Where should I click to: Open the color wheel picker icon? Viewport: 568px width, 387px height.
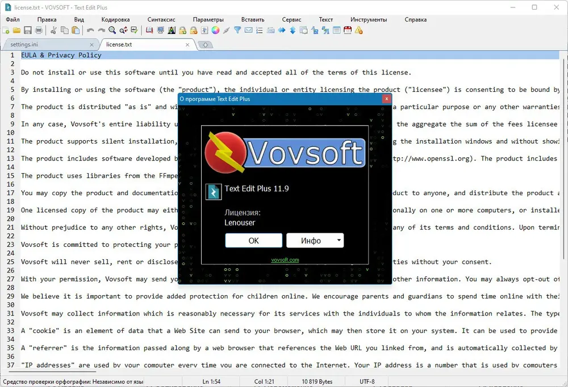215,31
